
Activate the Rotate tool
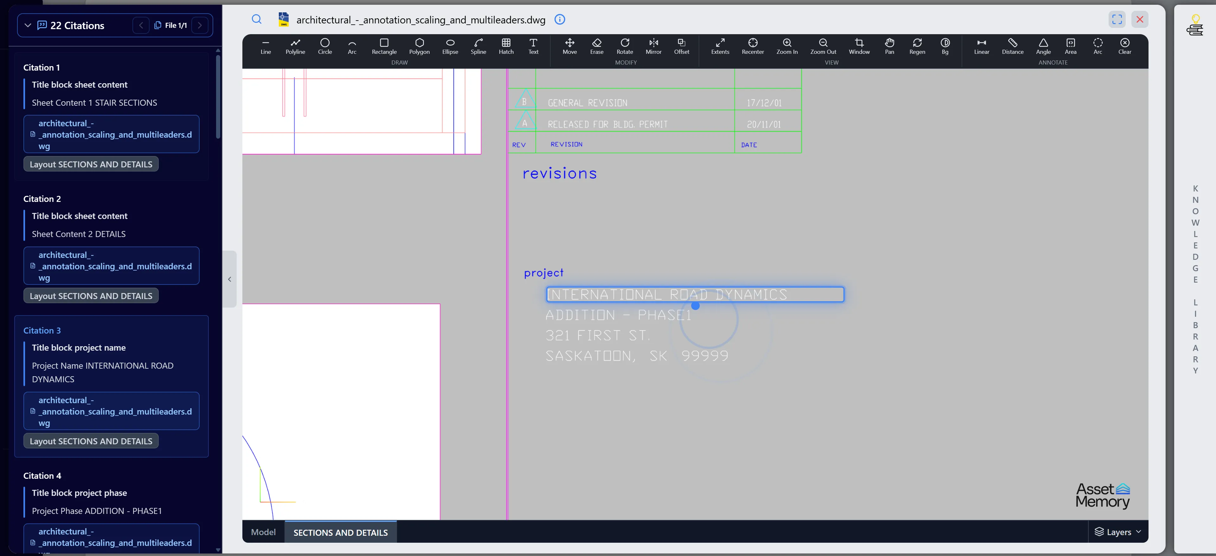pyautogui.click(x=624, y=46)
